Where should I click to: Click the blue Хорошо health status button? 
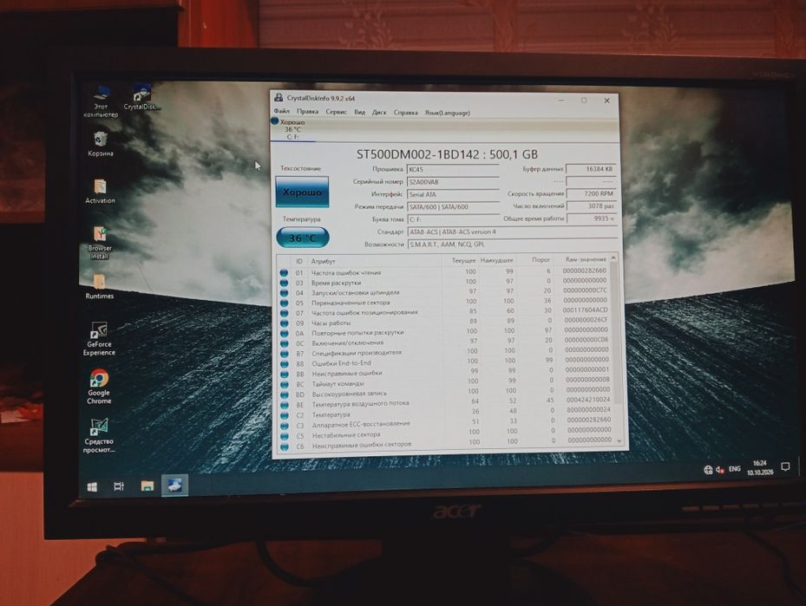click(x=302, y=192)
